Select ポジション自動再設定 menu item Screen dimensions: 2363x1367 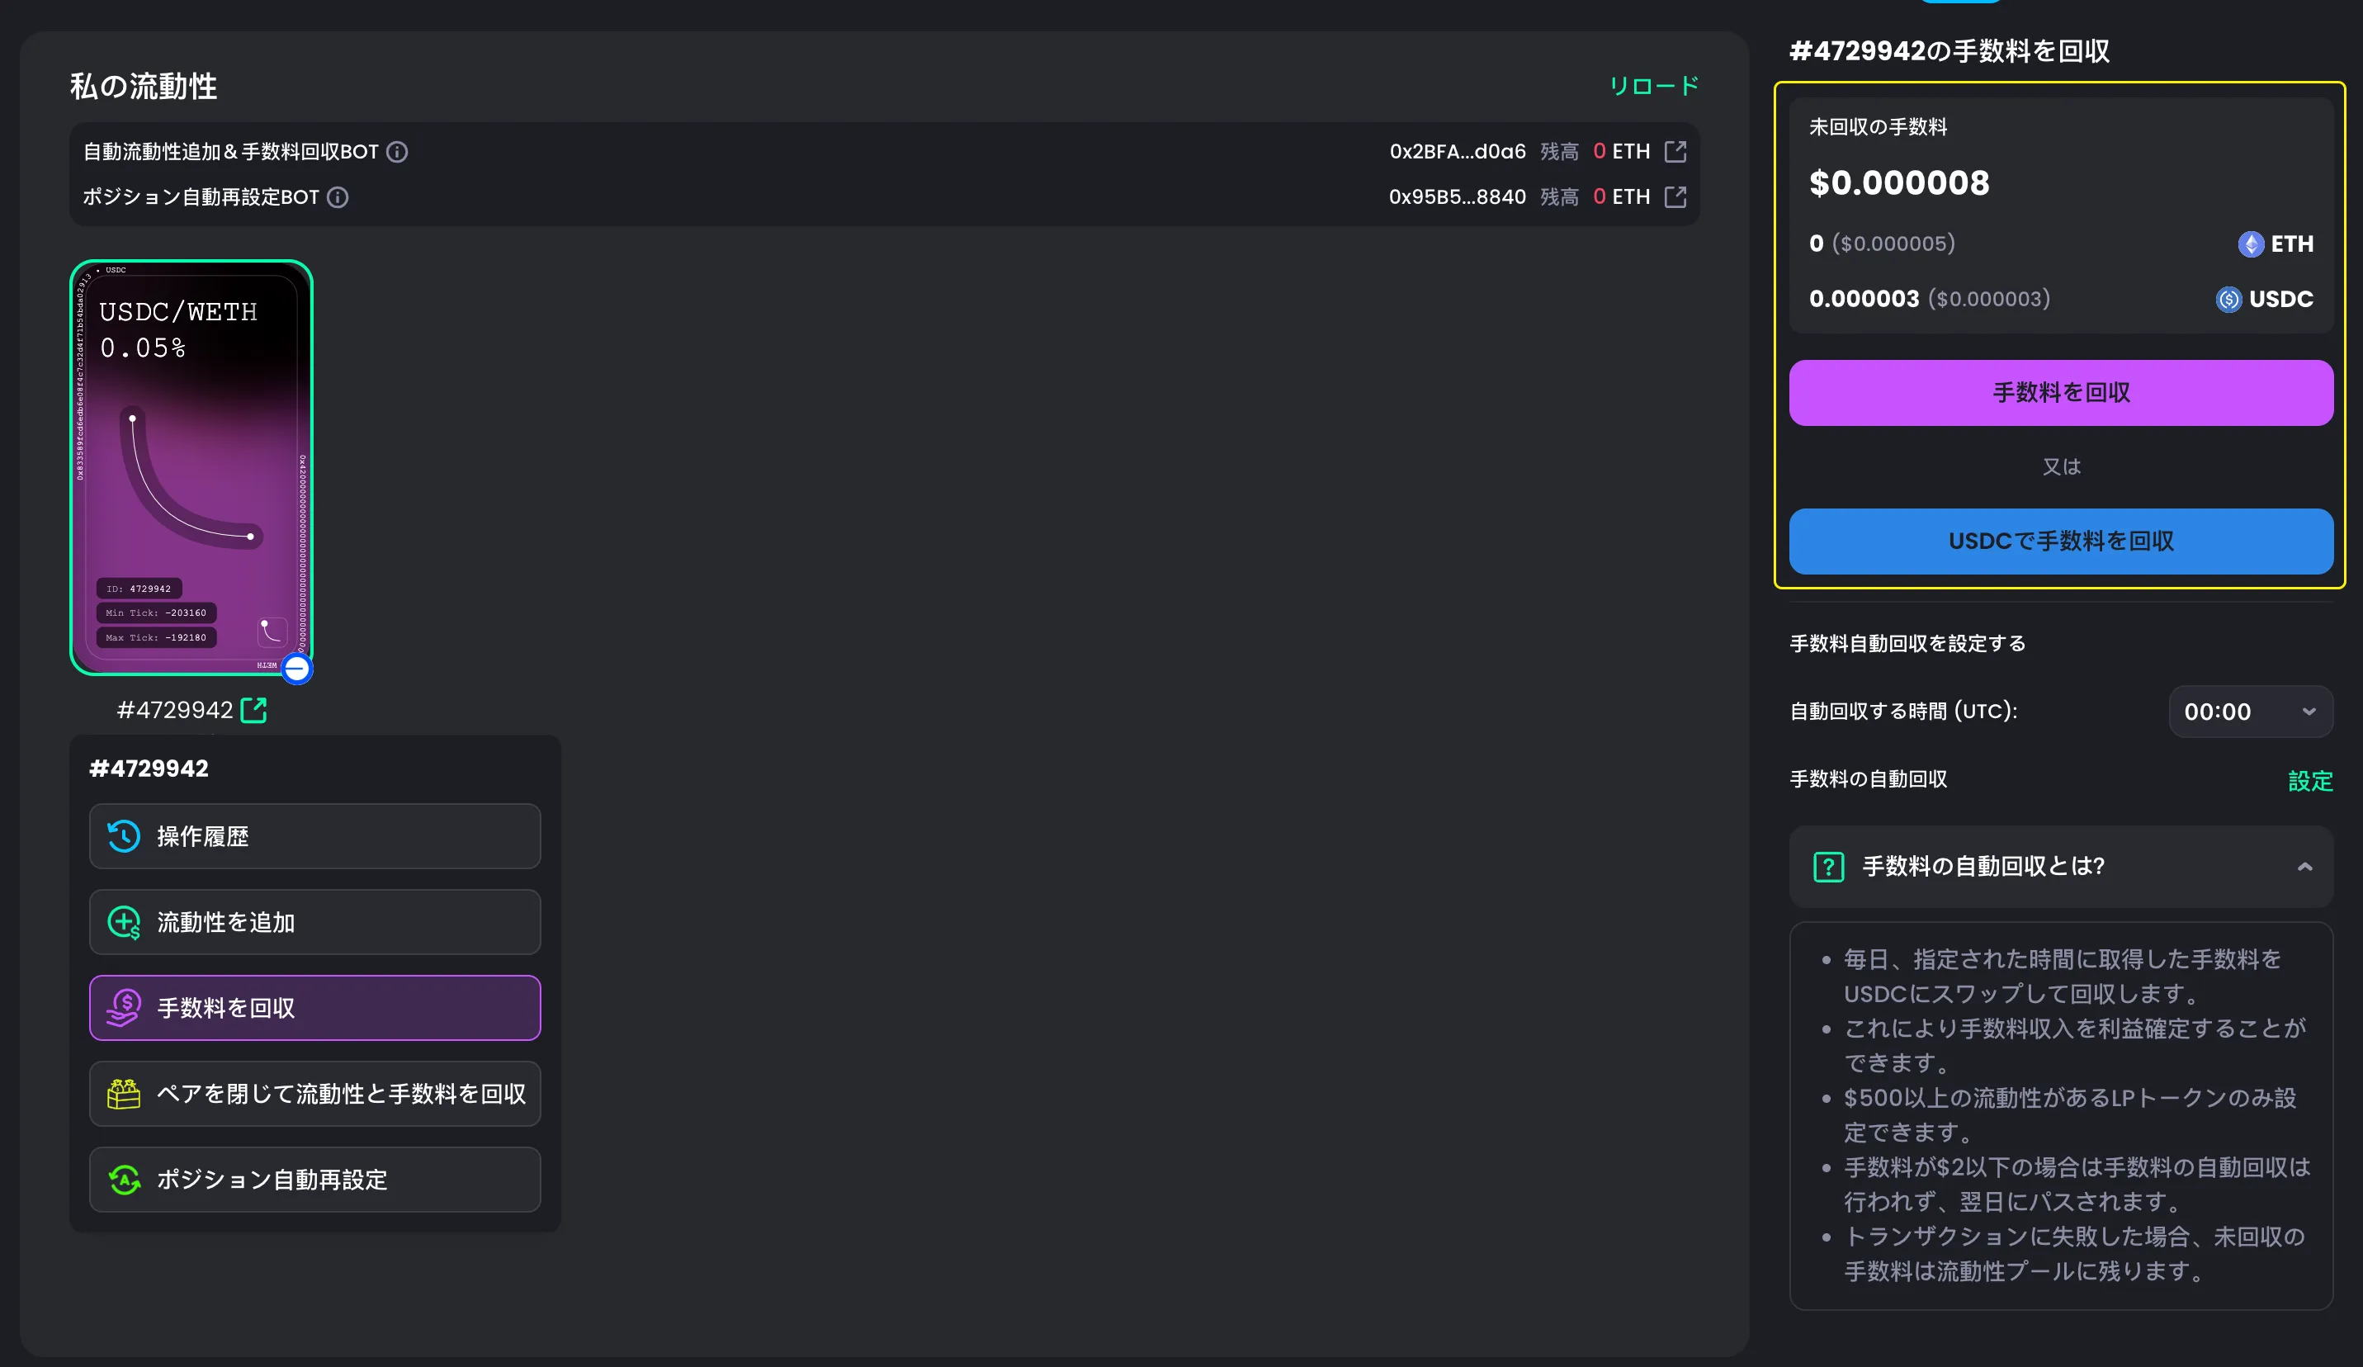315,1180
